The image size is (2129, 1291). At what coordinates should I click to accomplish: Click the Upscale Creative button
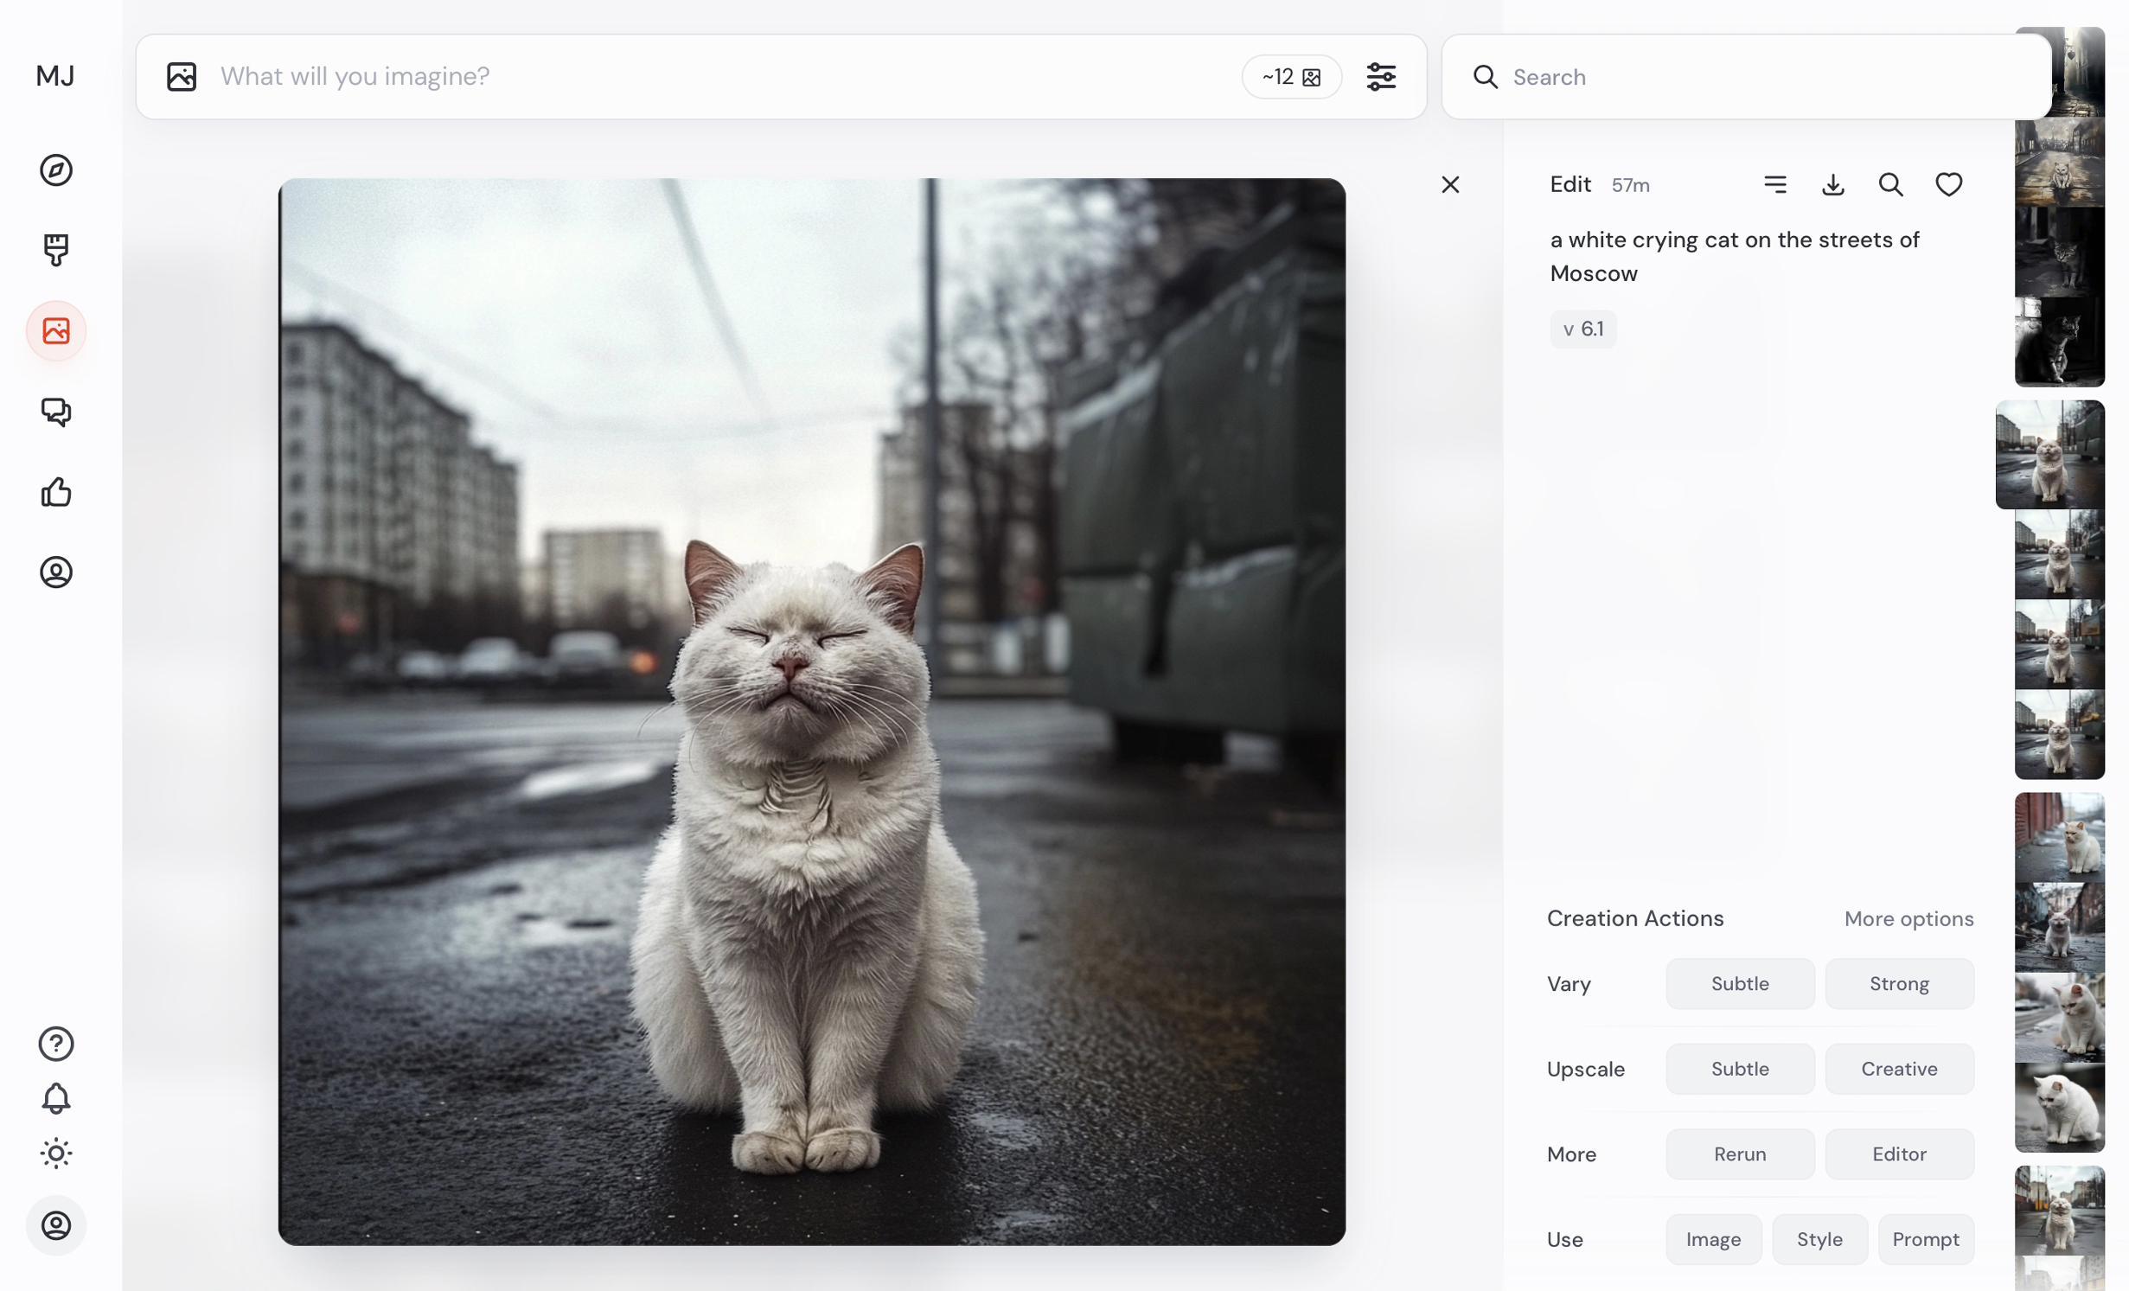point(1898,1067)
